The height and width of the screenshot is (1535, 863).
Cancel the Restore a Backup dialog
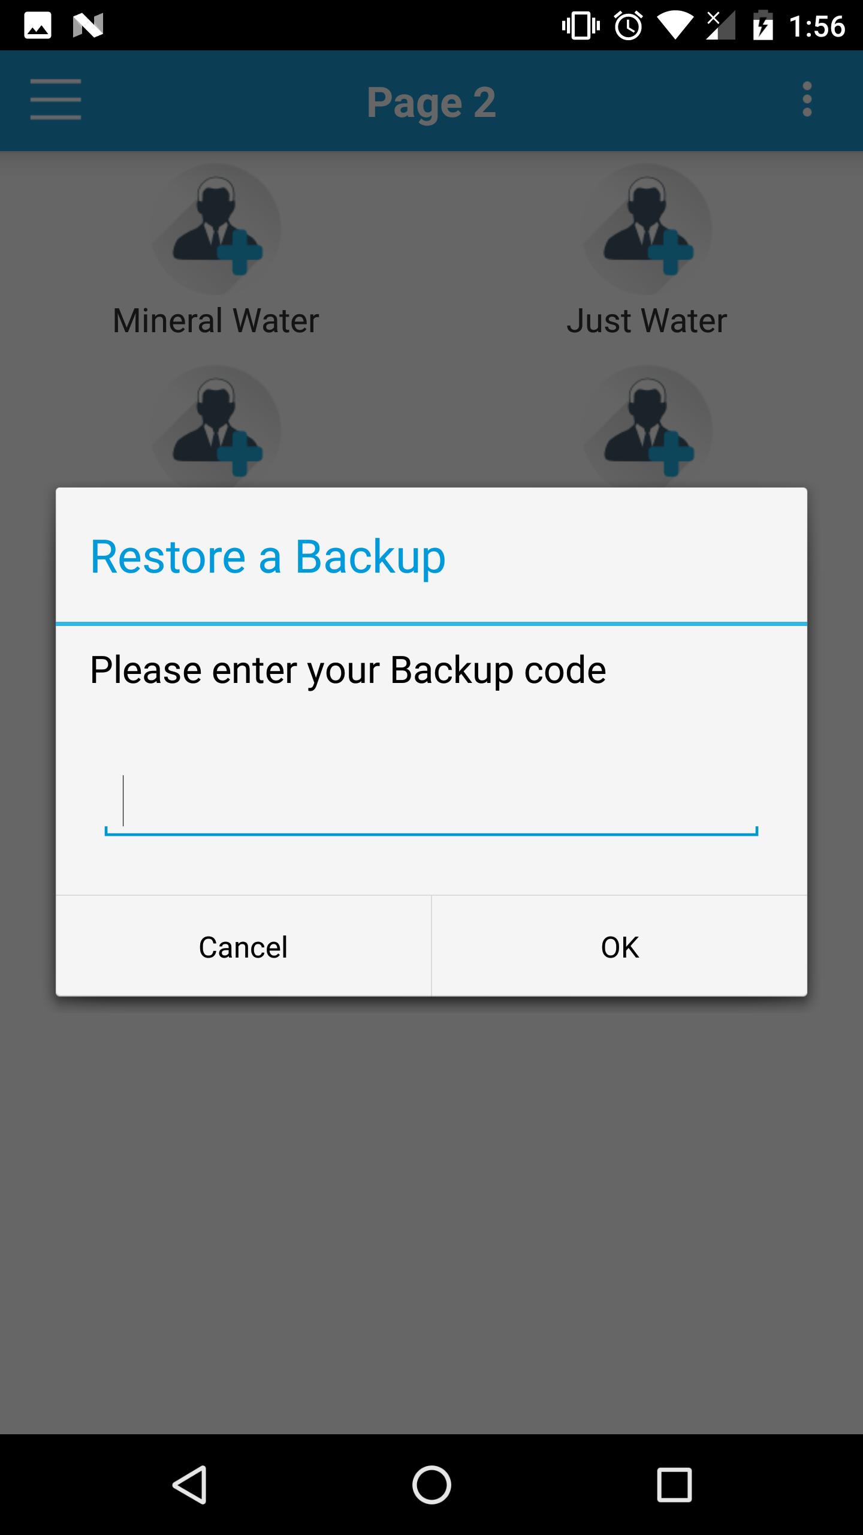pyautogui.click(x=243, y=947)
